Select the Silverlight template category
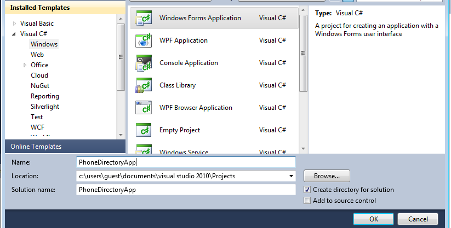This screenshot has height=228, width=451. (x=45, y=107)
